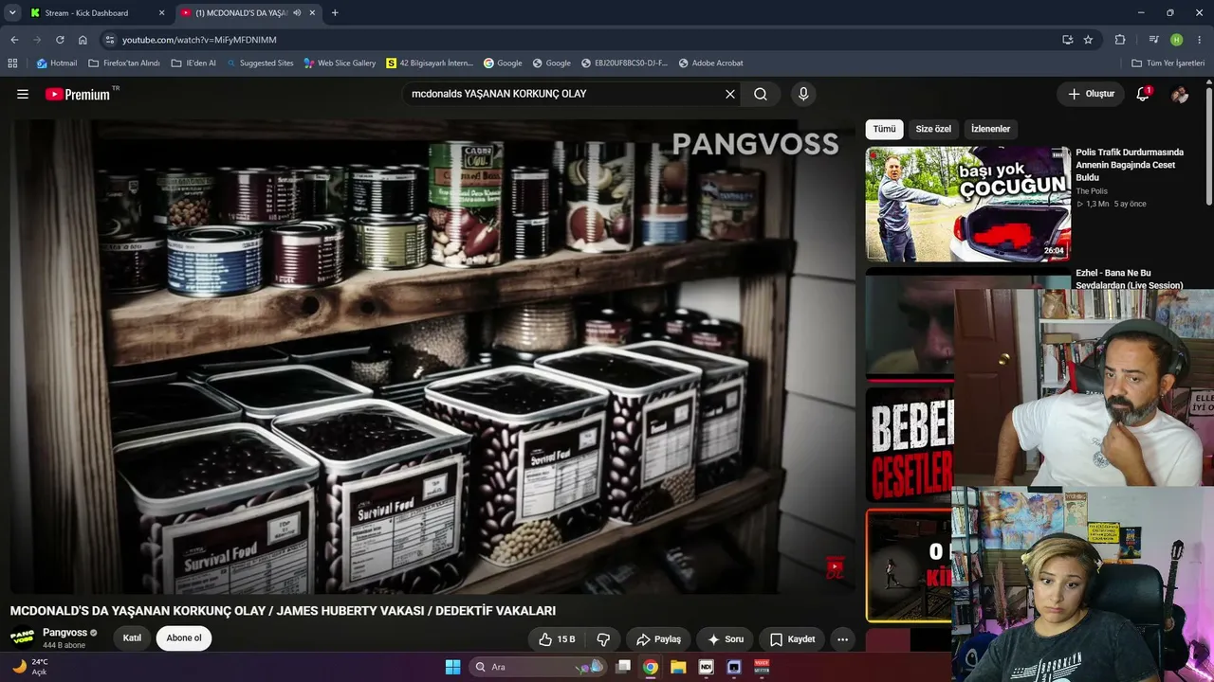The image size is (1214, 682).
Task: Open the browser extensions puzzle icon
Action: (x=1120, y=40)
